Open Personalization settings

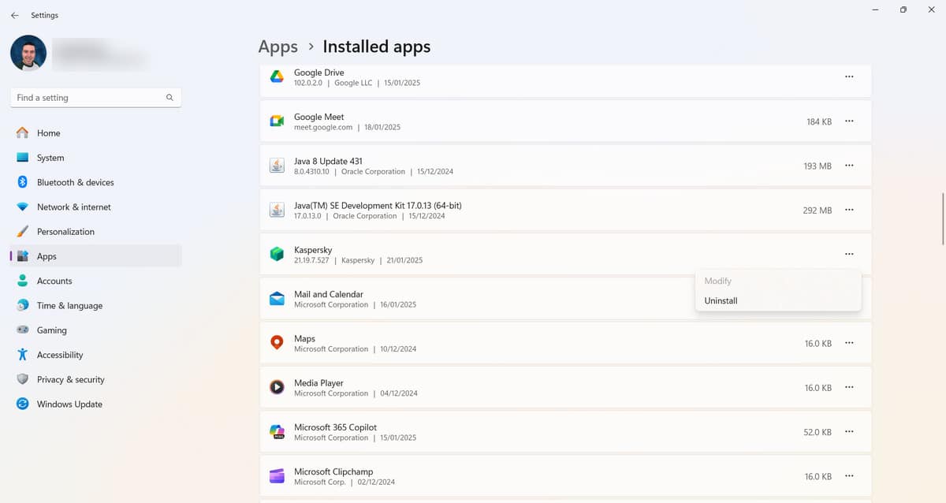coord(95,232)
